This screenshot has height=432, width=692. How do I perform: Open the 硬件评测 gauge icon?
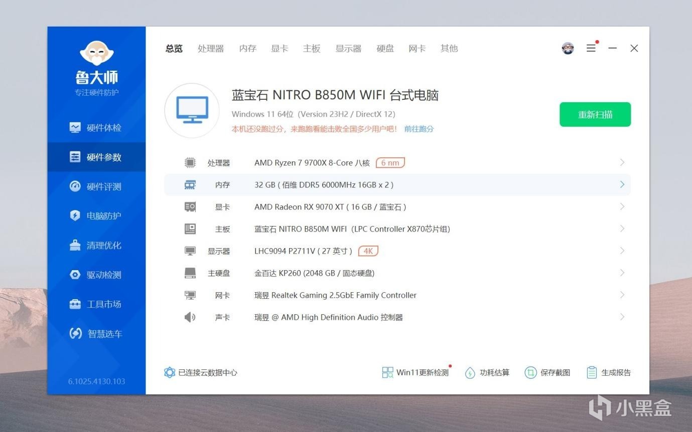75,186
